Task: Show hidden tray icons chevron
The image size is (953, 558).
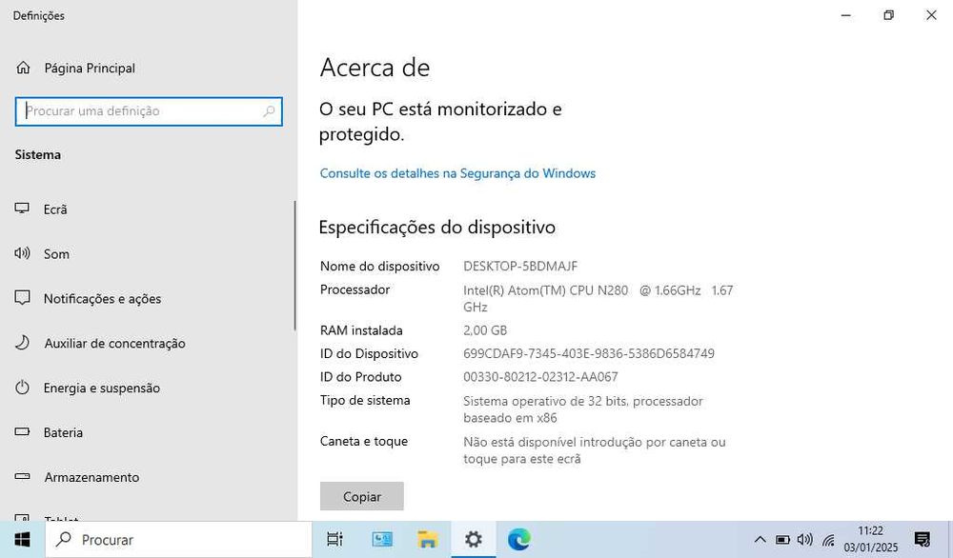Action: (x=760, y=539)
